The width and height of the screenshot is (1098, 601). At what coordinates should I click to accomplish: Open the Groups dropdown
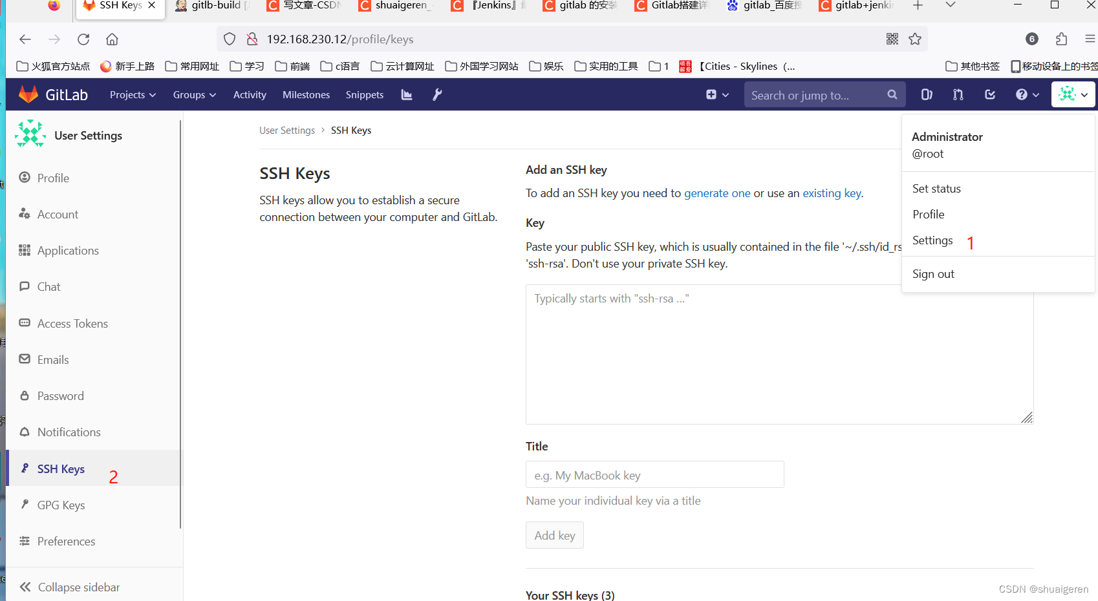[193, 94]
